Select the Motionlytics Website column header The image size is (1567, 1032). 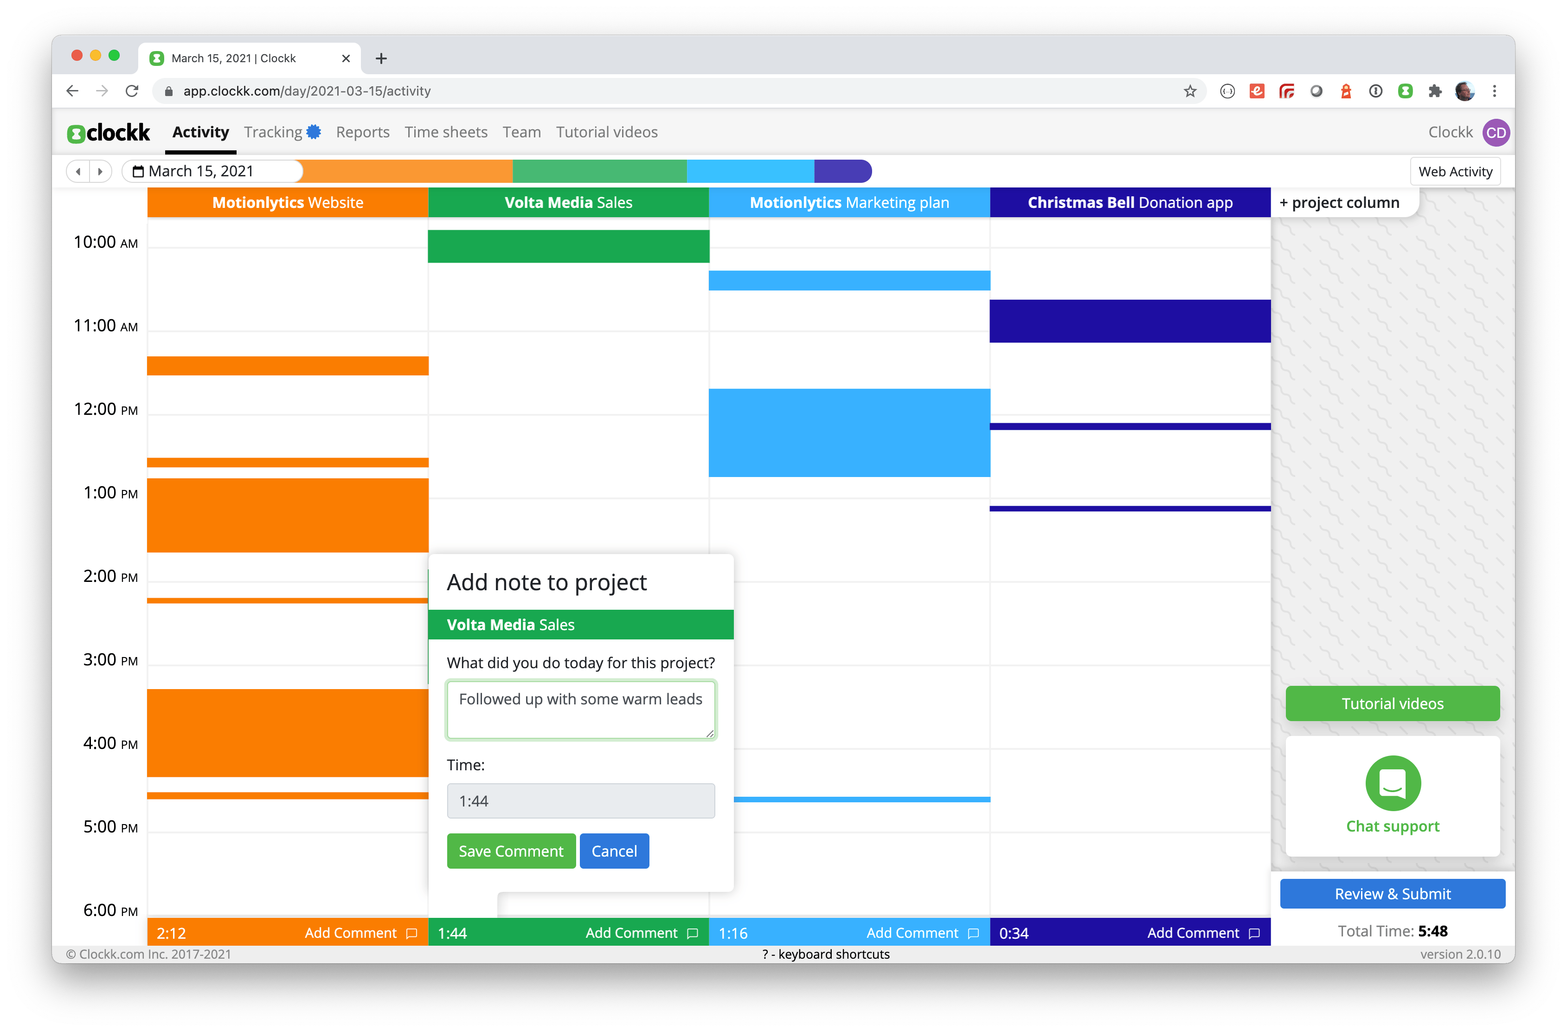(288, 202)
